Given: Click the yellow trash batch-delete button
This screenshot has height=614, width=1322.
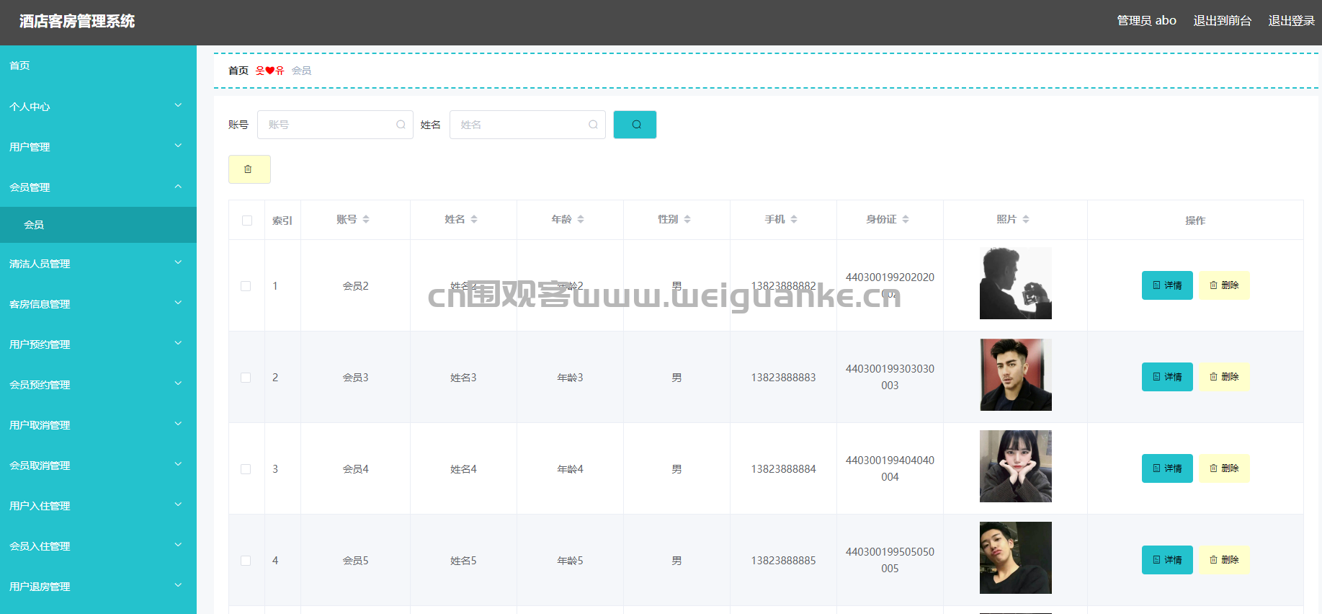Looking at the screenshot, I should [249, 169].
